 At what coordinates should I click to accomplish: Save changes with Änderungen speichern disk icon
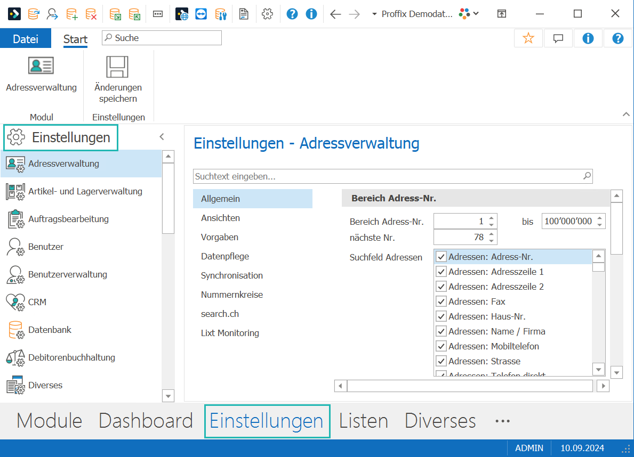(x=117, y=67)
